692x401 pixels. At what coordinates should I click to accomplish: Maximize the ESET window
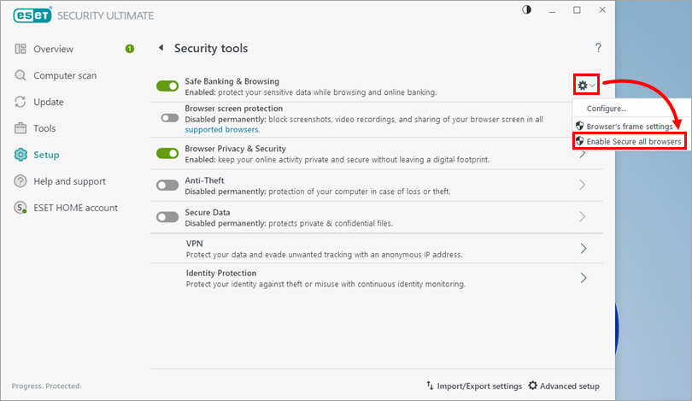point(577,10)
